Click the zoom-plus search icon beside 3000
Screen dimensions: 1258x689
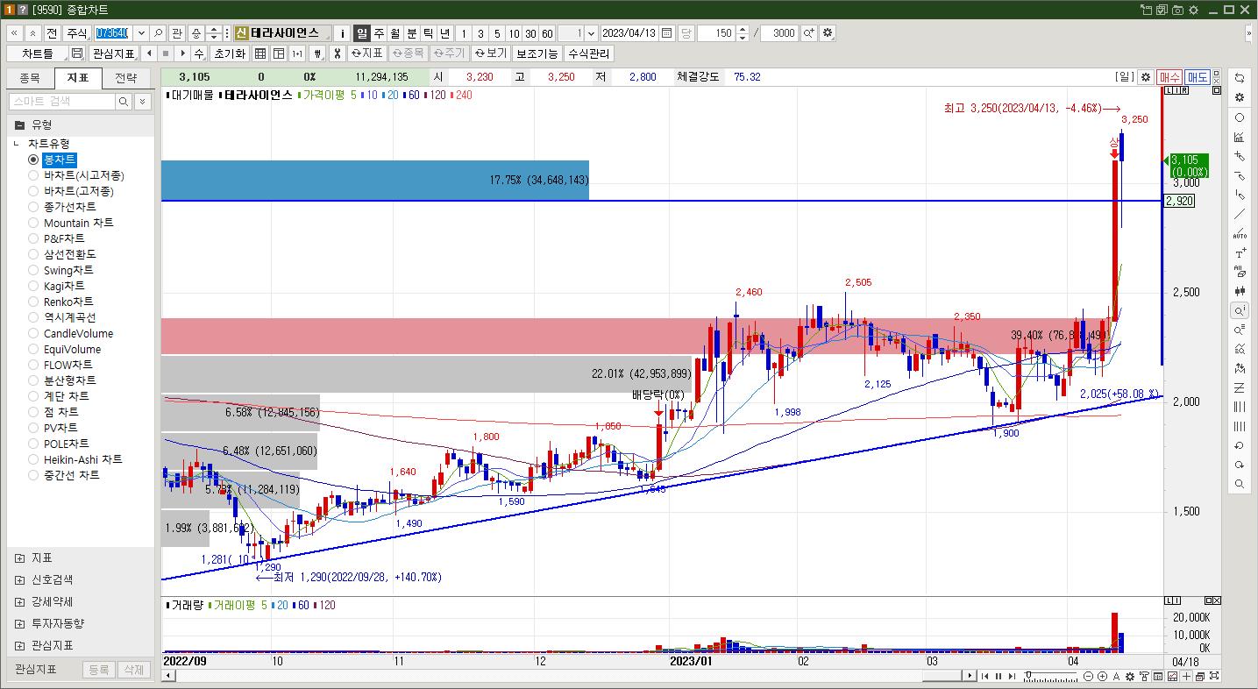coord(809,32)
